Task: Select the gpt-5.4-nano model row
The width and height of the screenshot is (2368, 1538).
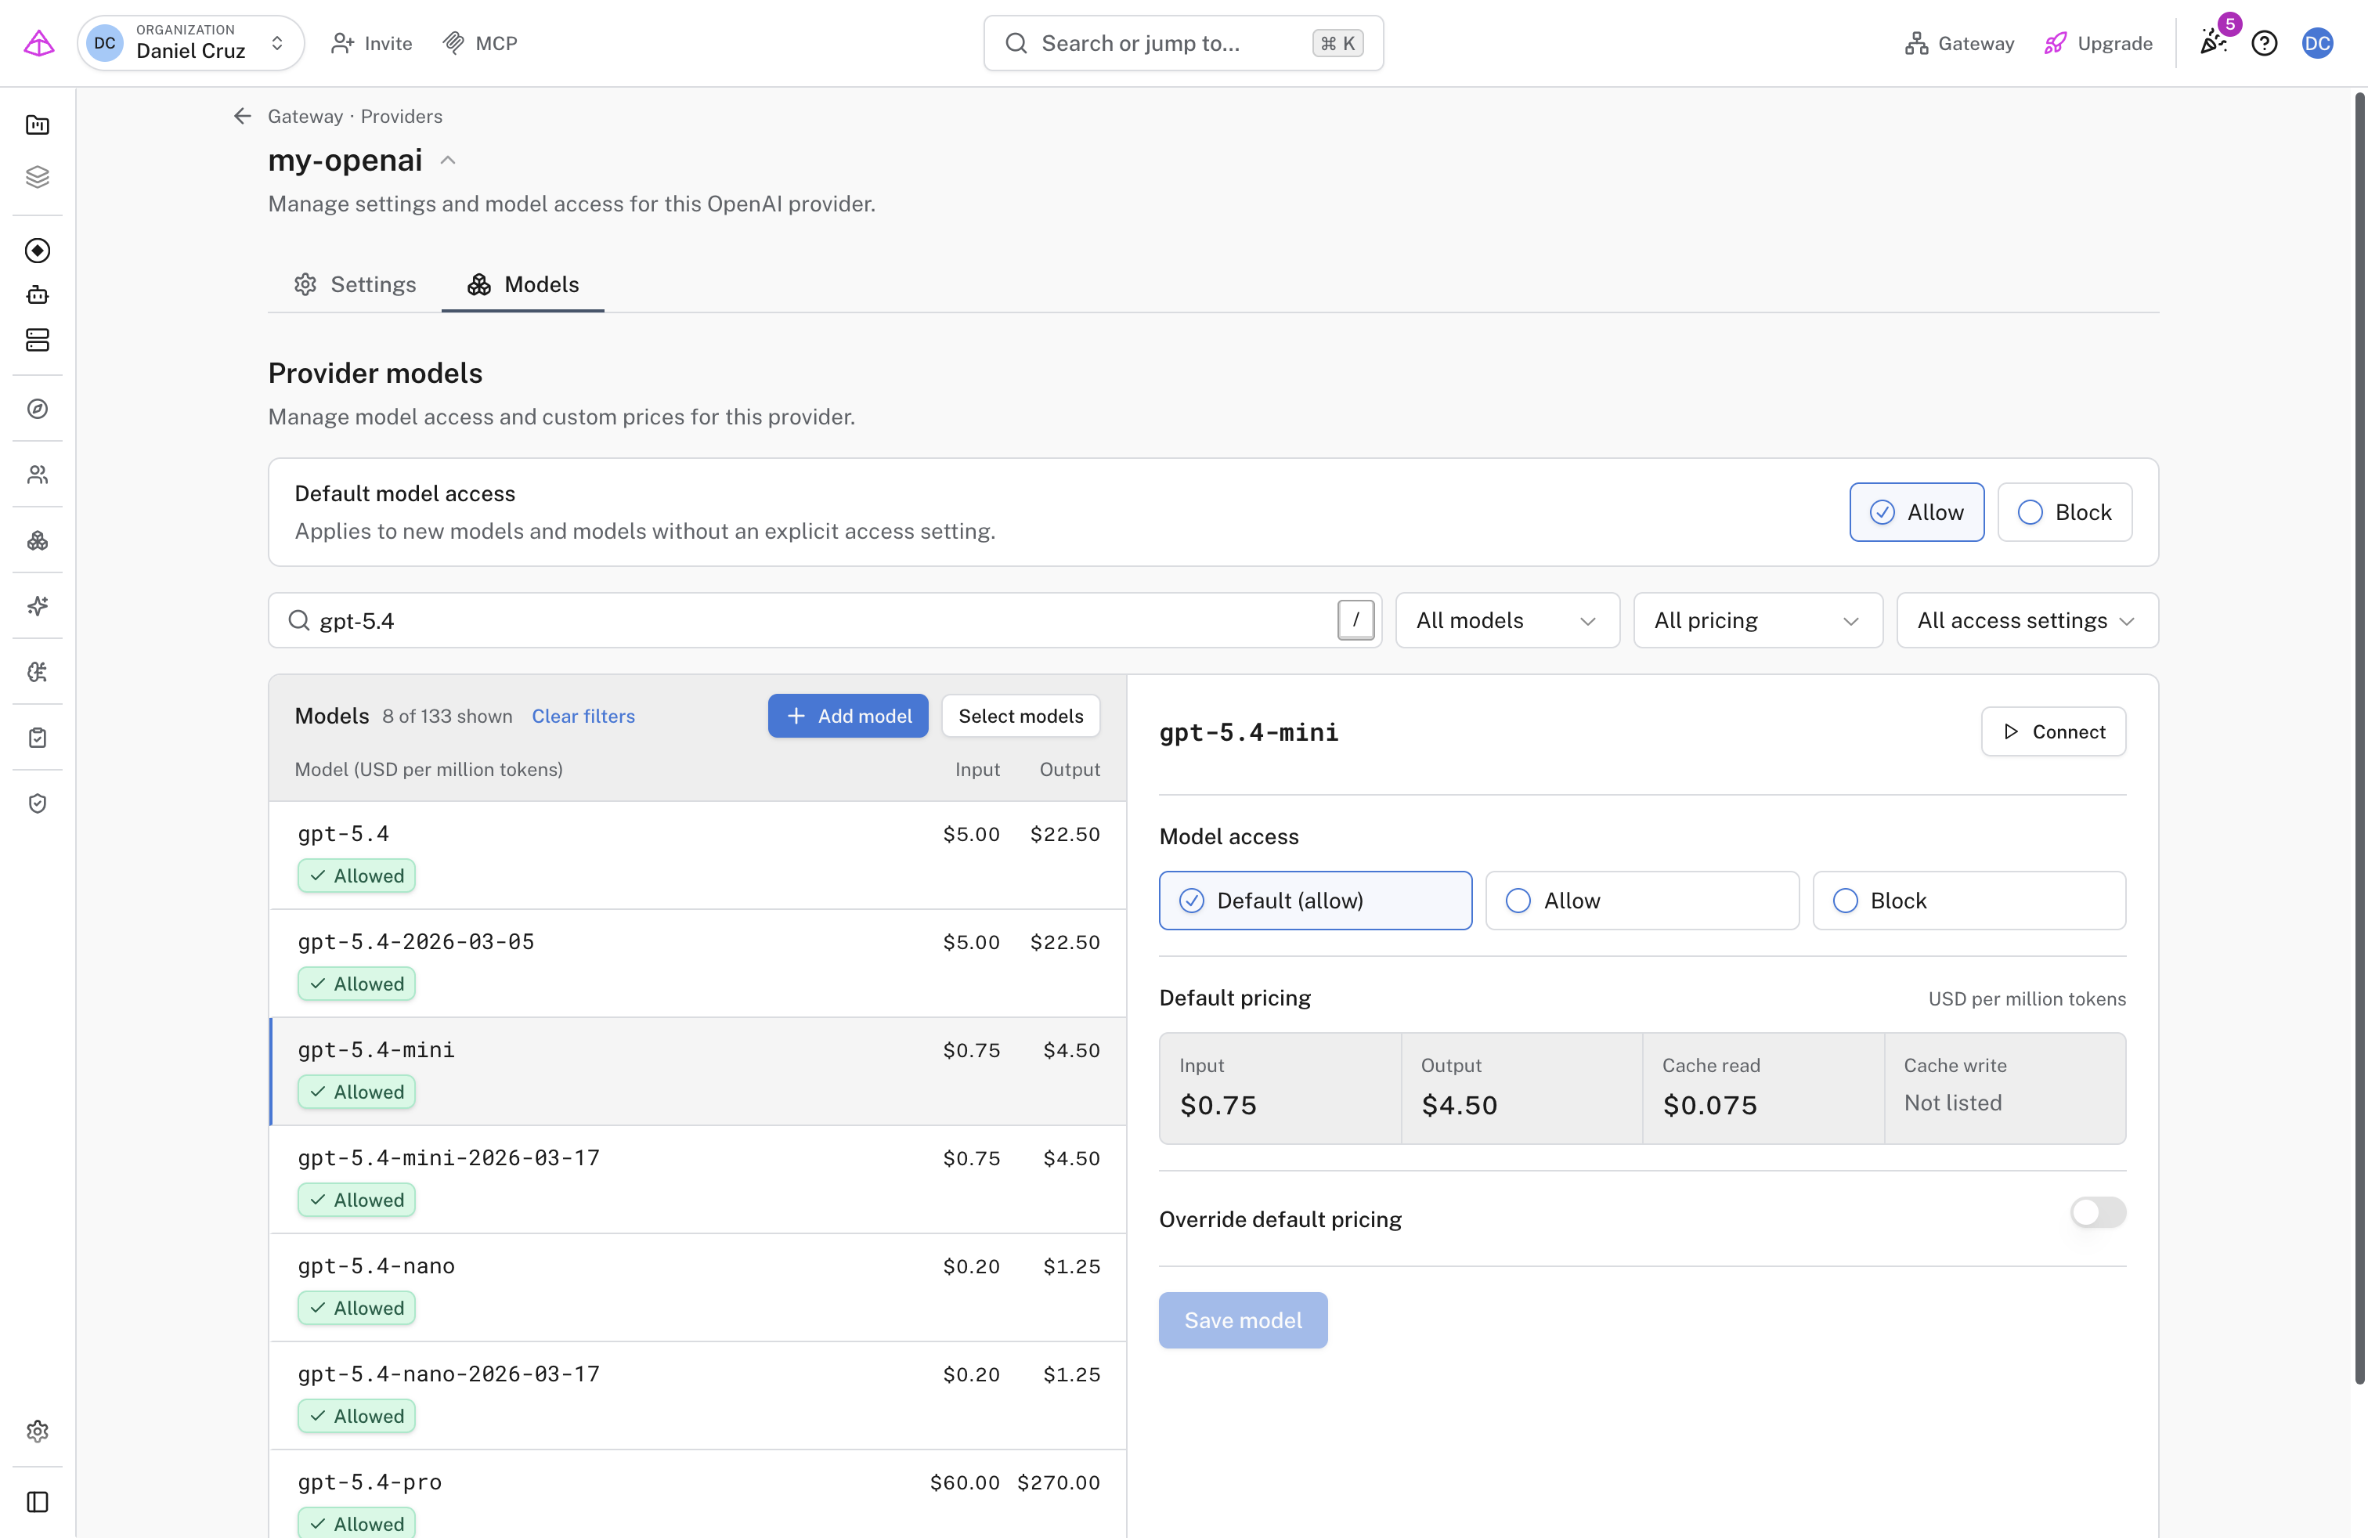Action: pos(698,1288)
